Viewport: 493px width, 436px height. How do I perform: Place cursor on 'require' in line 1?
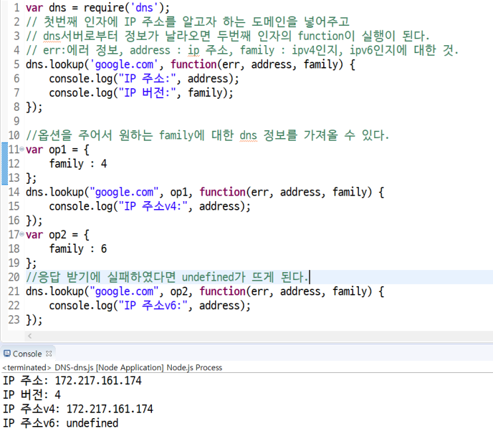pyautogui.click(x=104, y=8)
